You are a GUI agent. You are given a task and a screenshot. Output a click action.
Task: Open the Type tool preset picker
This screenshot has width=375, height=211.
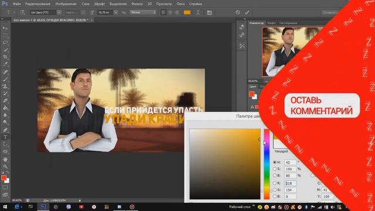point(10,12)
